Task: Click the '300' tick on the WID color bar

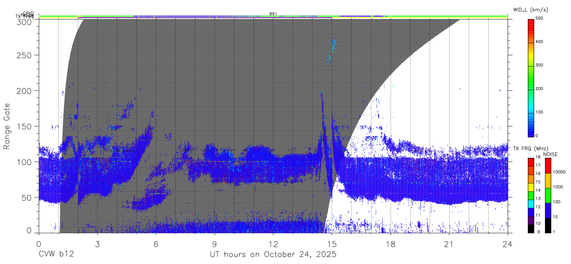Action: coord(539,65)
